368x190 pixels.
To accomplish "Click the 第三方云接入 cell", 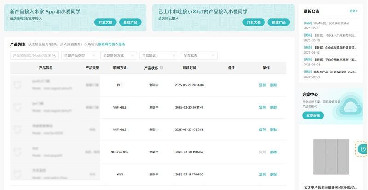I will point(120,152).
